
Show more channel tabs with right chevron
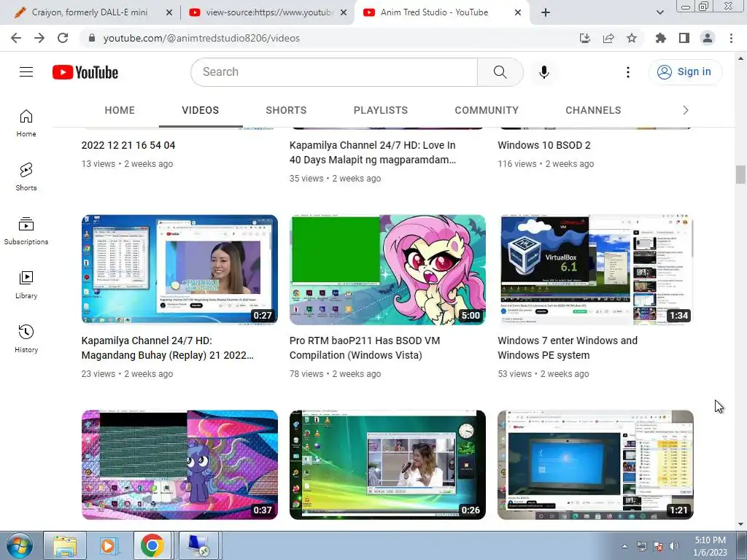tap(686, 111)
